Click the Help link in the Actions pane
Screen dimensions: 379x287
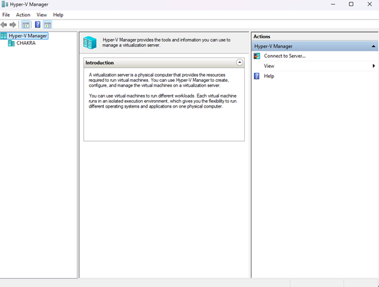[269, 76]
